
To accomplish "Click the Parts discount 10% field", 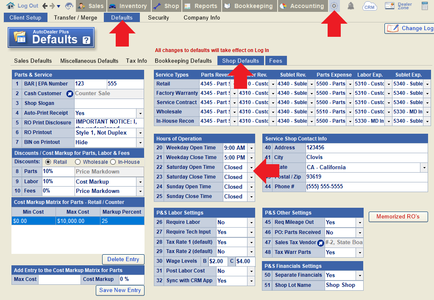I will pyautogui.click(x=58, y=171).
